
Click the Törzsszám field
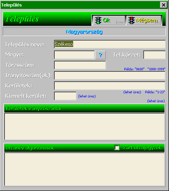80,65
